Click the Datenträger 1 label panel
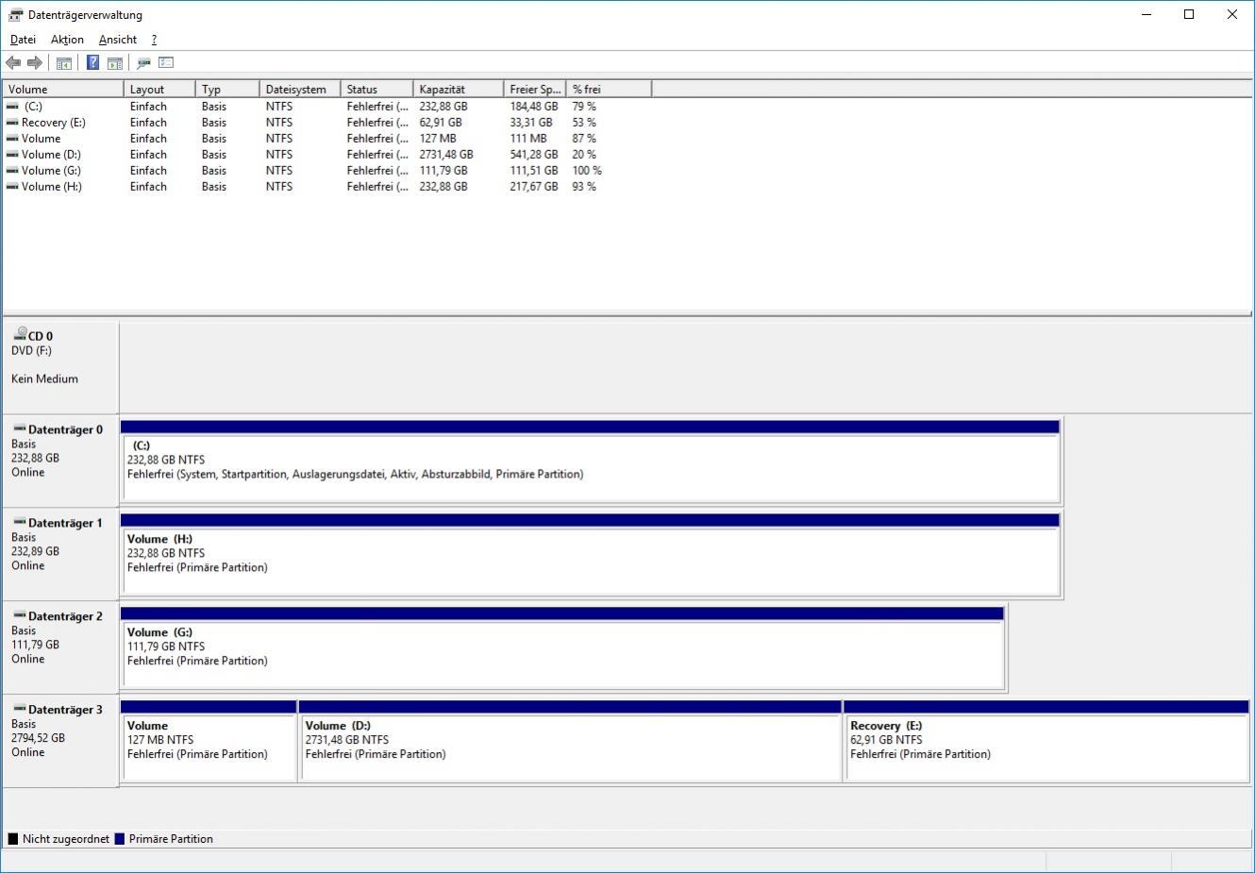This screenshot has width=1255, height=873. pyautogui.click(x=60, y=555)
